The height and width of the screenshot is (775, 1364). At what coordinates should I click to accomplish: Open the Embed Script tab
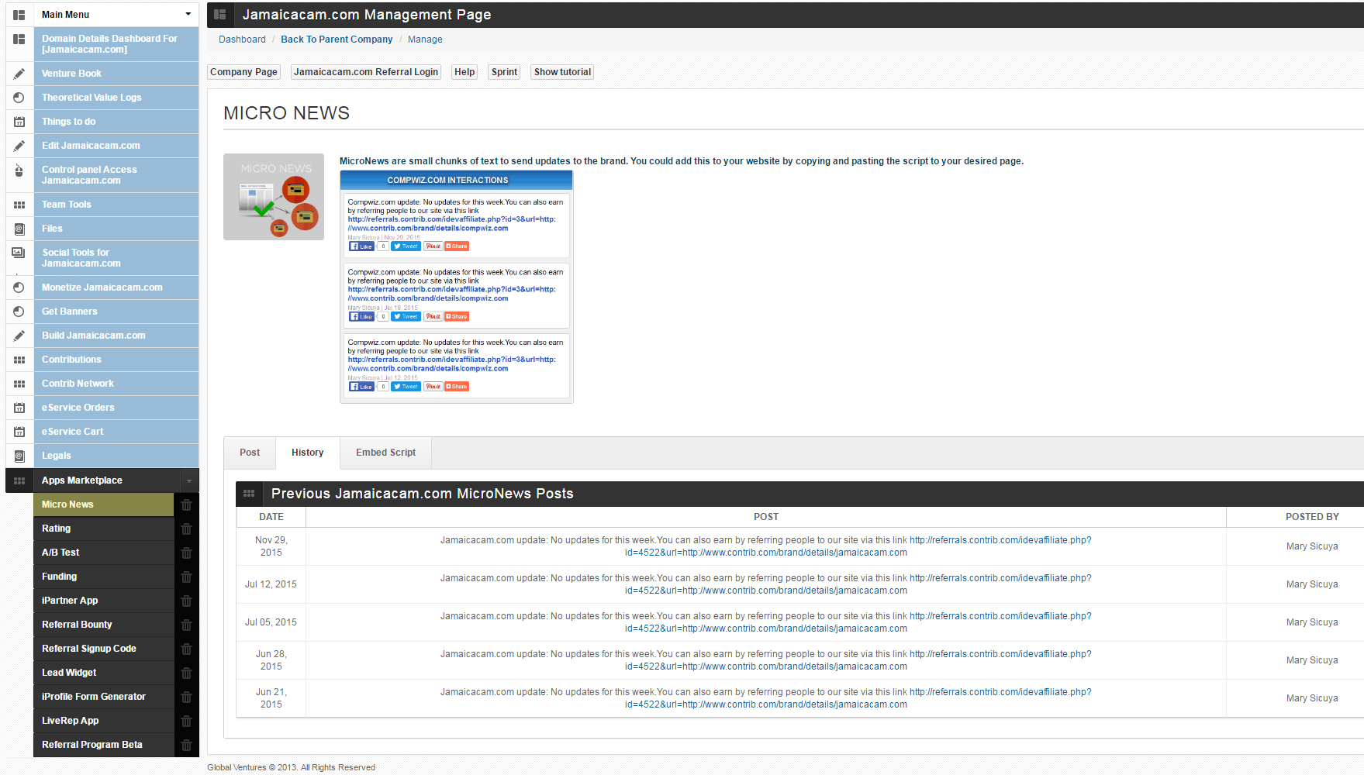[386, 453]
